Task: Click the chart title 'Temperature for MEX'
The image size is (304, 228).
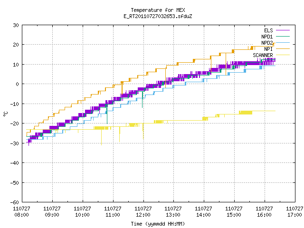Action: [x=158, y=10]
